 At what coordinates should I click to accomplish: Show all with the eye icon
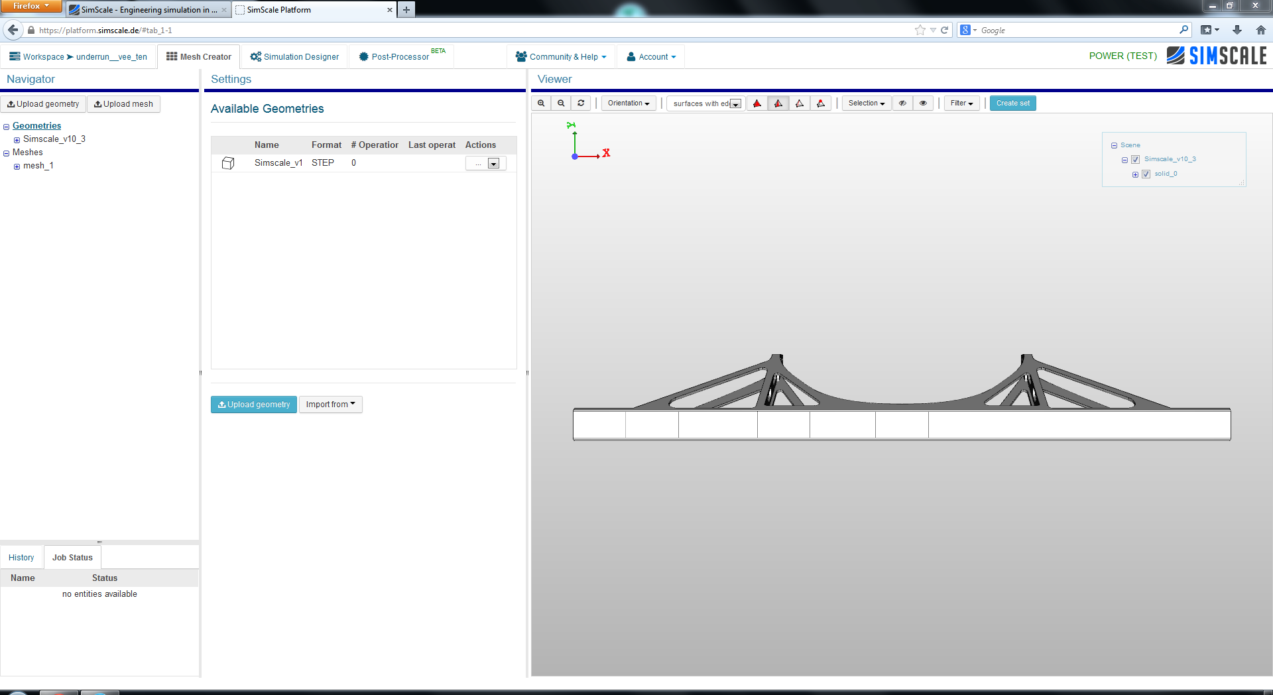coord(923,103)
